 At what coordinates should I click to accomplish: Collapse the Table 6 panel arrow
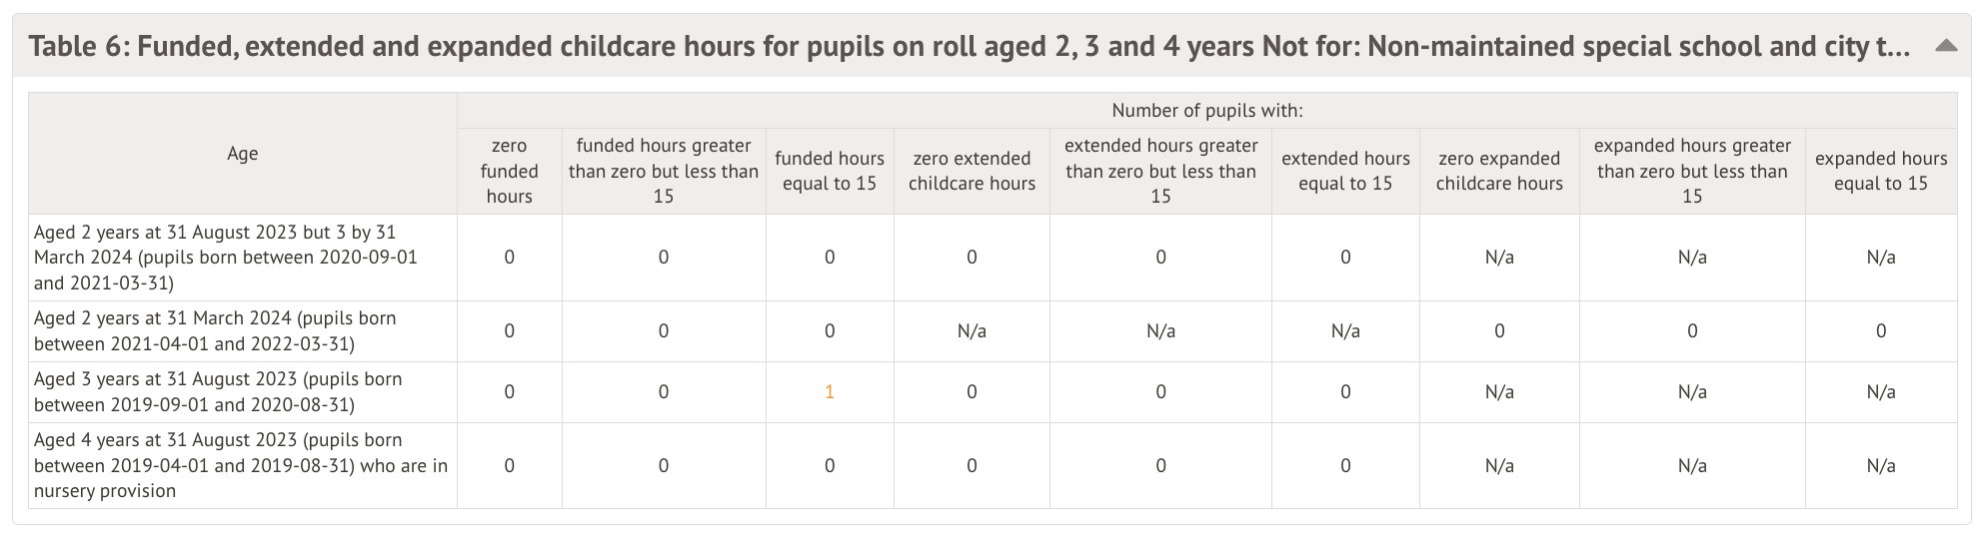coord(1945,46)
